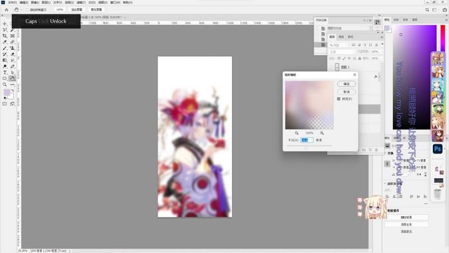Confirm Gaussian Blur with 确定 button
The width and height of the screenshot is (449, 253).
(347, 84)
